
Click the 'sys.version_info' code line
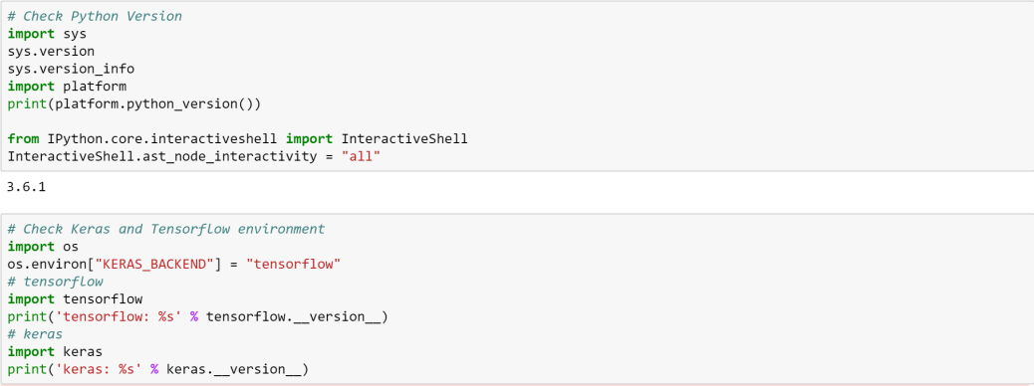tap(71, 69)
